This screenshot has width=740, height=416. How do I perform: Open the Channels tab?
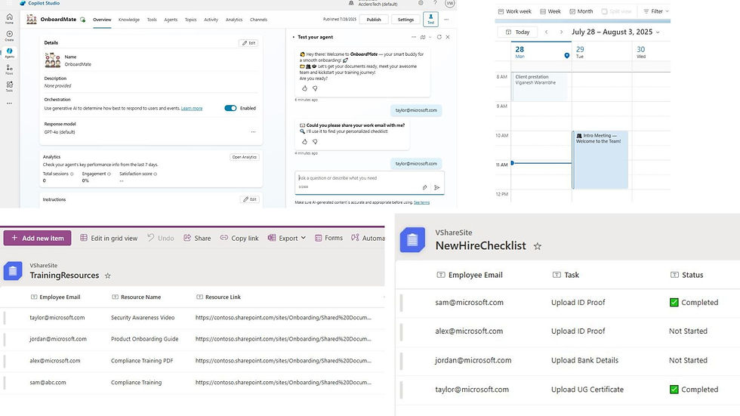coord(258,20)
